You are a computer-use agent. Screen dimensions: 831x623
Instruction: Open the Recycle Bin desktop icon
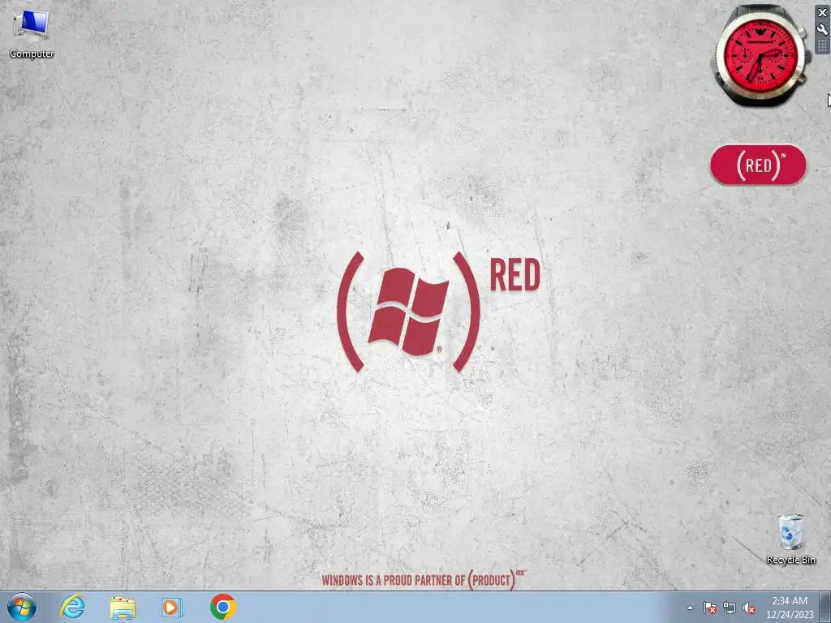(x=790, y=539)
